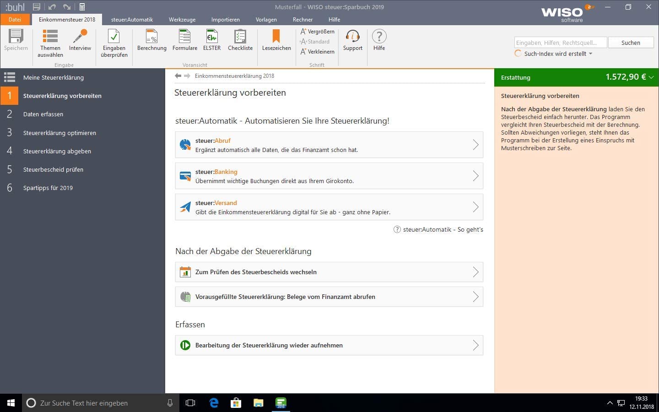Show the Formulare view

(x=184, y=40)
